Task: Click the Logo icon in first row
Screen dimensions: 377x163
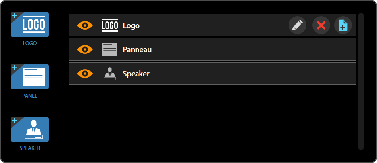Action: coord(110,25)
